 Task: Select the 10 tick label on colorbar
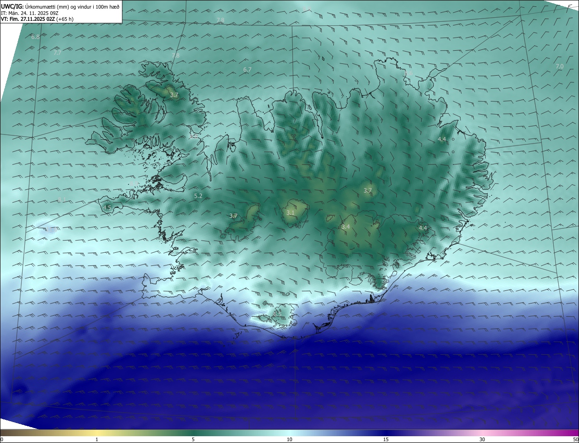click(289, 439)
